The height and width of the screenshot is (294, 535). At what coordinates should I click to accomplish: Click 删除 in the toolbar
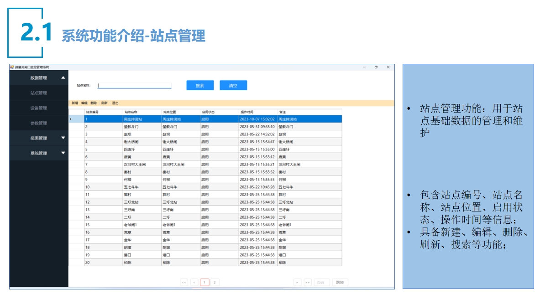pos(94,103)
